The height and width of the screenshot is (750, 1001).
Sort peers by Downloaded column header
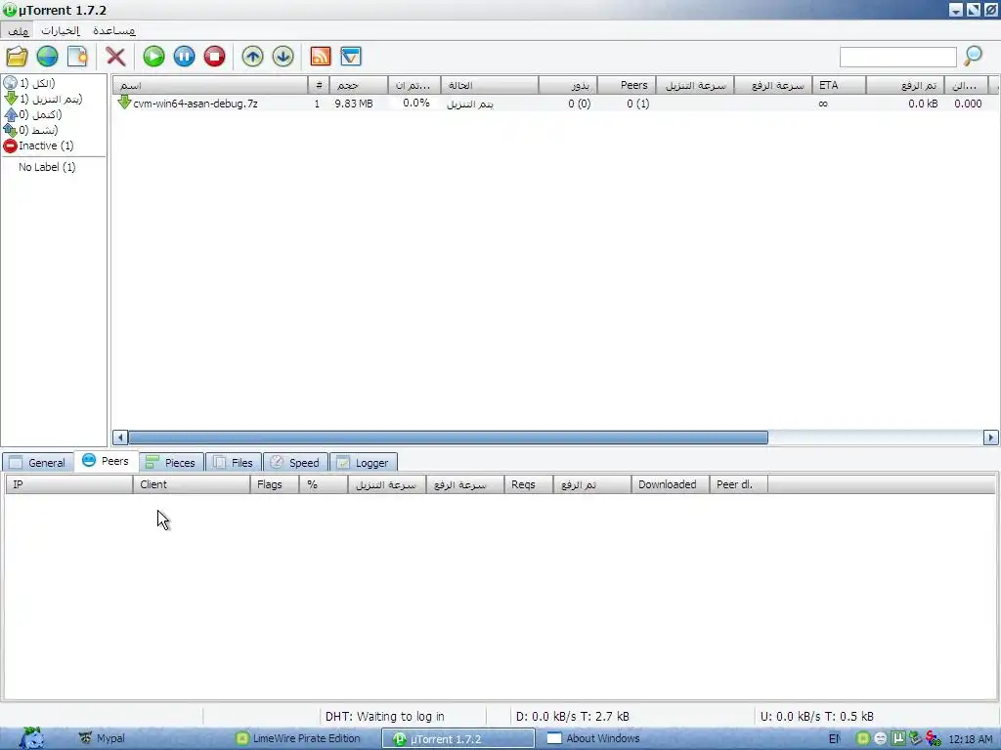point(670,484)
